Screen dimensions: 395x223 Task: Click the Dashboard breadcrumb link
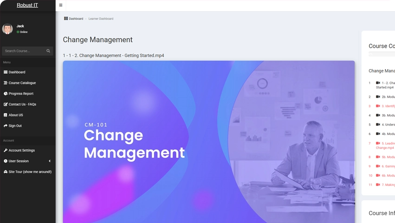76,19
